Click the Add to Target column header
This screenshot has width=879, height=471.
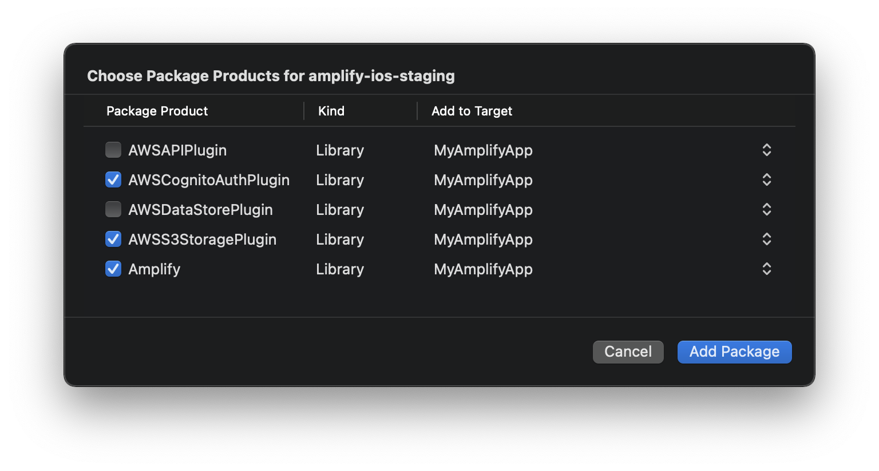(472, 111)
